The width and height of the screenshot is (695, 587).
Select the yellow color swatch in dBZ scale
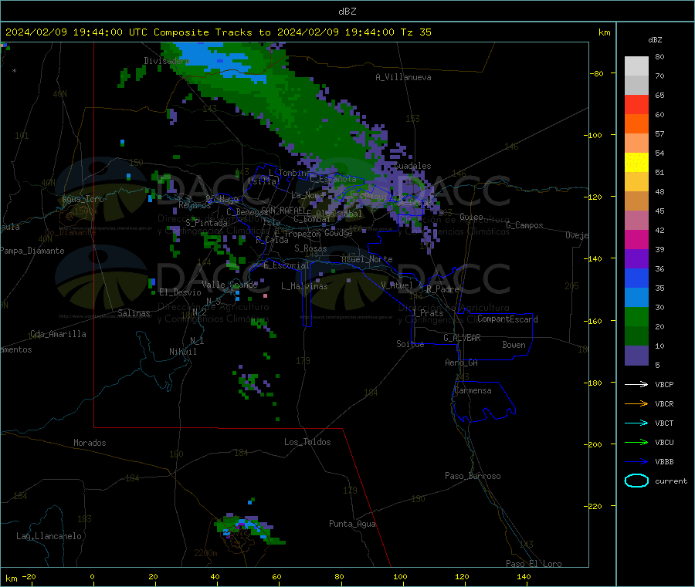pyautogui.click(x=636, y=163)
